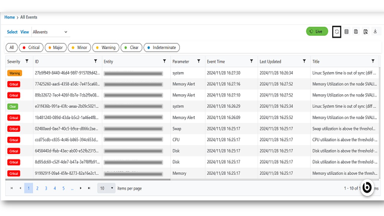Click the green Clear severity badge

13,106
